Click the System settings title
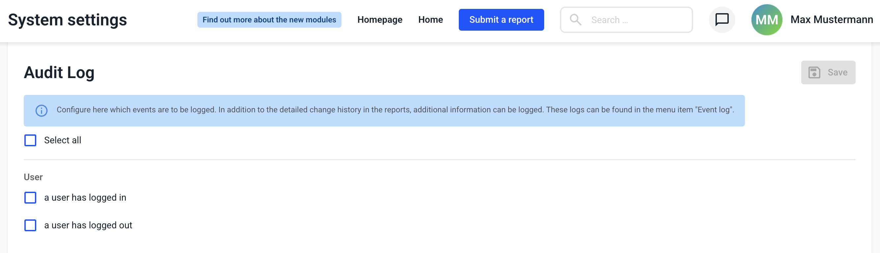The width and height of the screenshot is (880, 253). [x=67, y=20]
